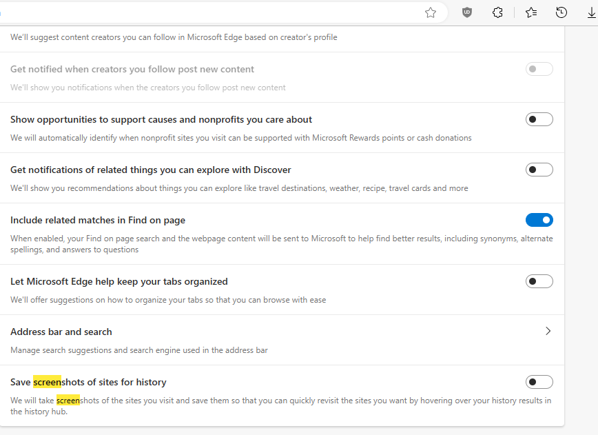
Task: Open the uBlock Origin extension icon
Action: click(x=467, y=12)
